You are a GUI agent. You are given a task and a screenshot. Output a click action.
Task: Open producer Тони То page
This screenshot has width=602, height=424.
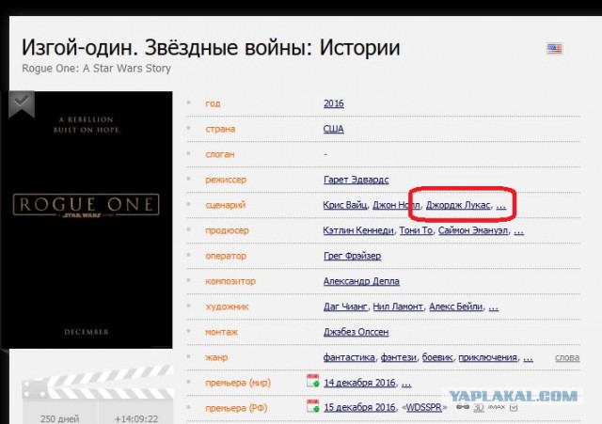coord(416,230)
